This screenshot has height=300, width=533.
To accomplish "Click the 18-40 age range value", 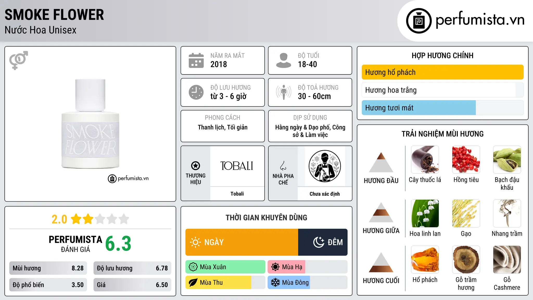I will 307,64.
